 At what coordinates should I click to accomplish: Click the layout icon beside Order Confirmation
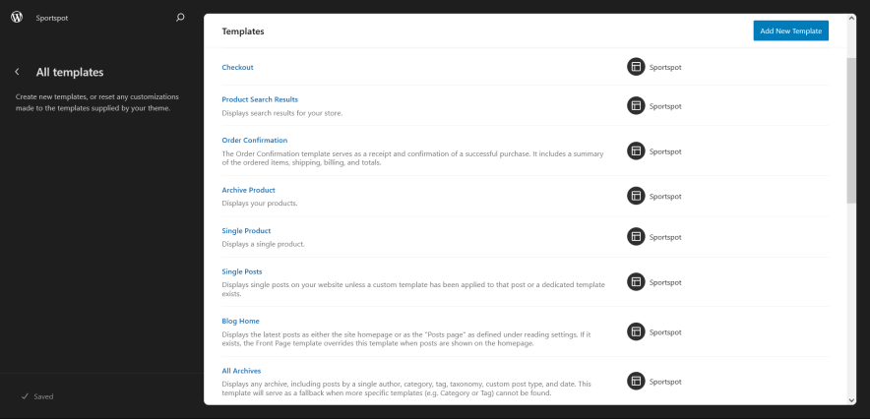point(636,151)
